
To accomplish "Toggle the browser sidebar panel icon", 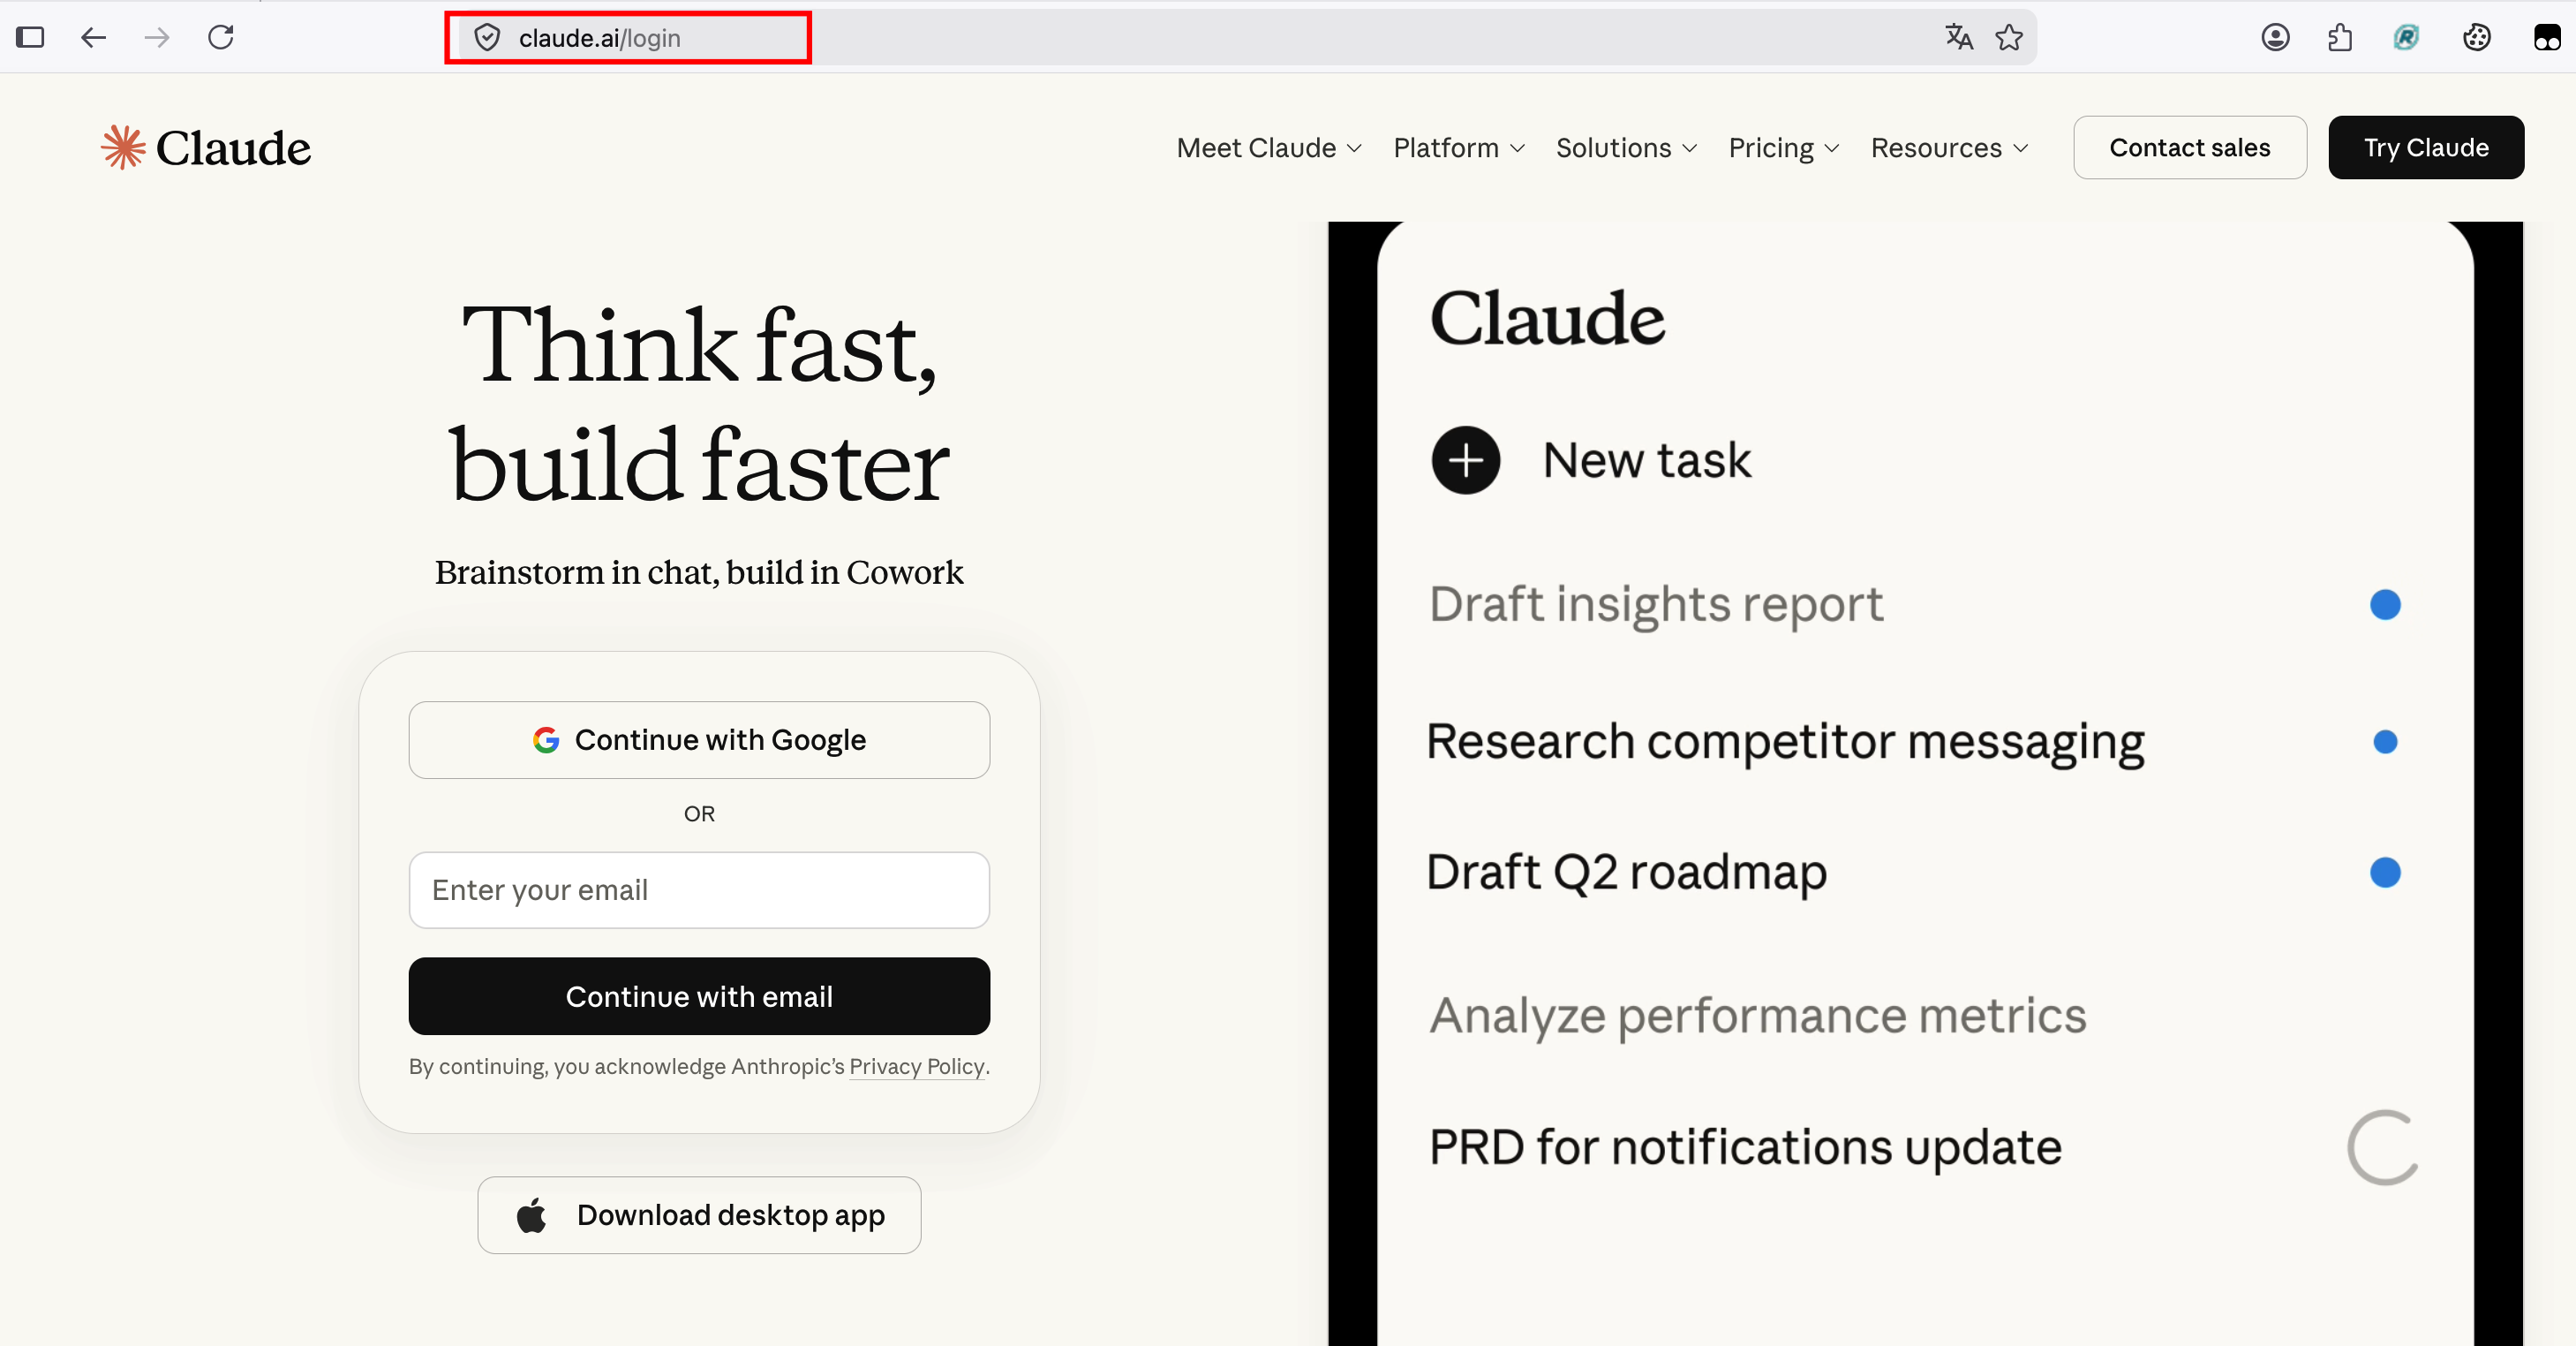I will [x=30, y=38].
